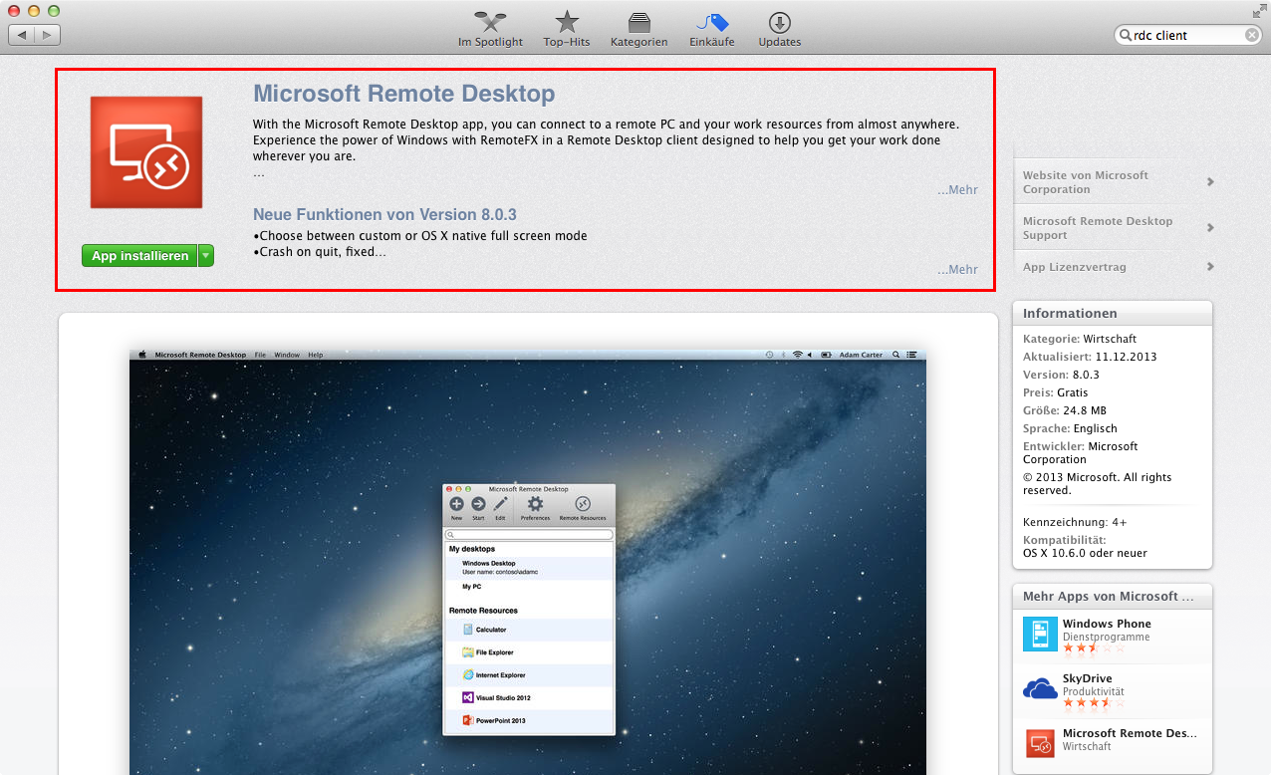
Task: Clear the search field with the x button
Action: pos(1252,35)
